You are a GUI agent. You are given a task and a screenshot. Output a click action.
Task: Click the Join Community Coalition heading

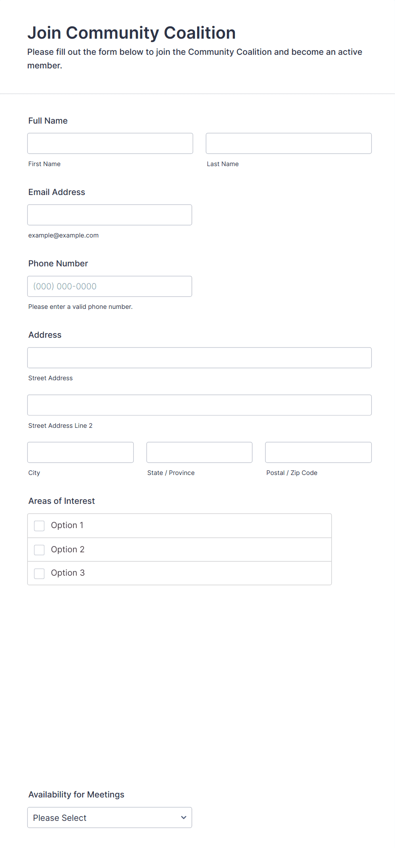131,33
